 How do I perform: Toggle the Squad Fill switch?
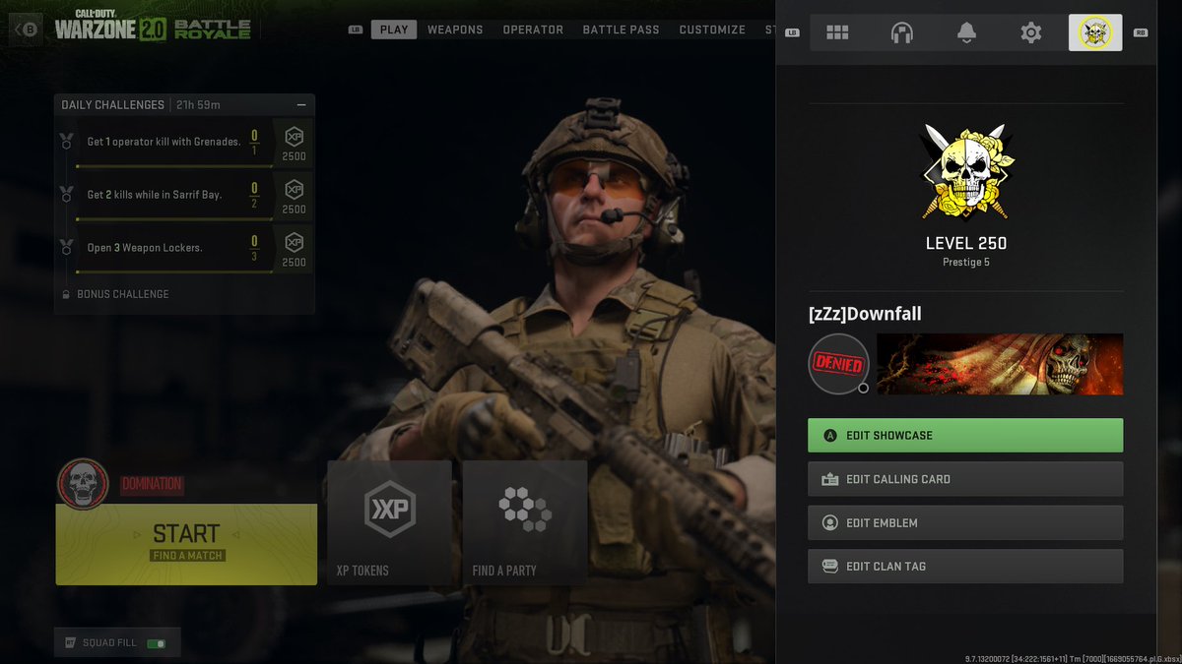tap(156, 643)
